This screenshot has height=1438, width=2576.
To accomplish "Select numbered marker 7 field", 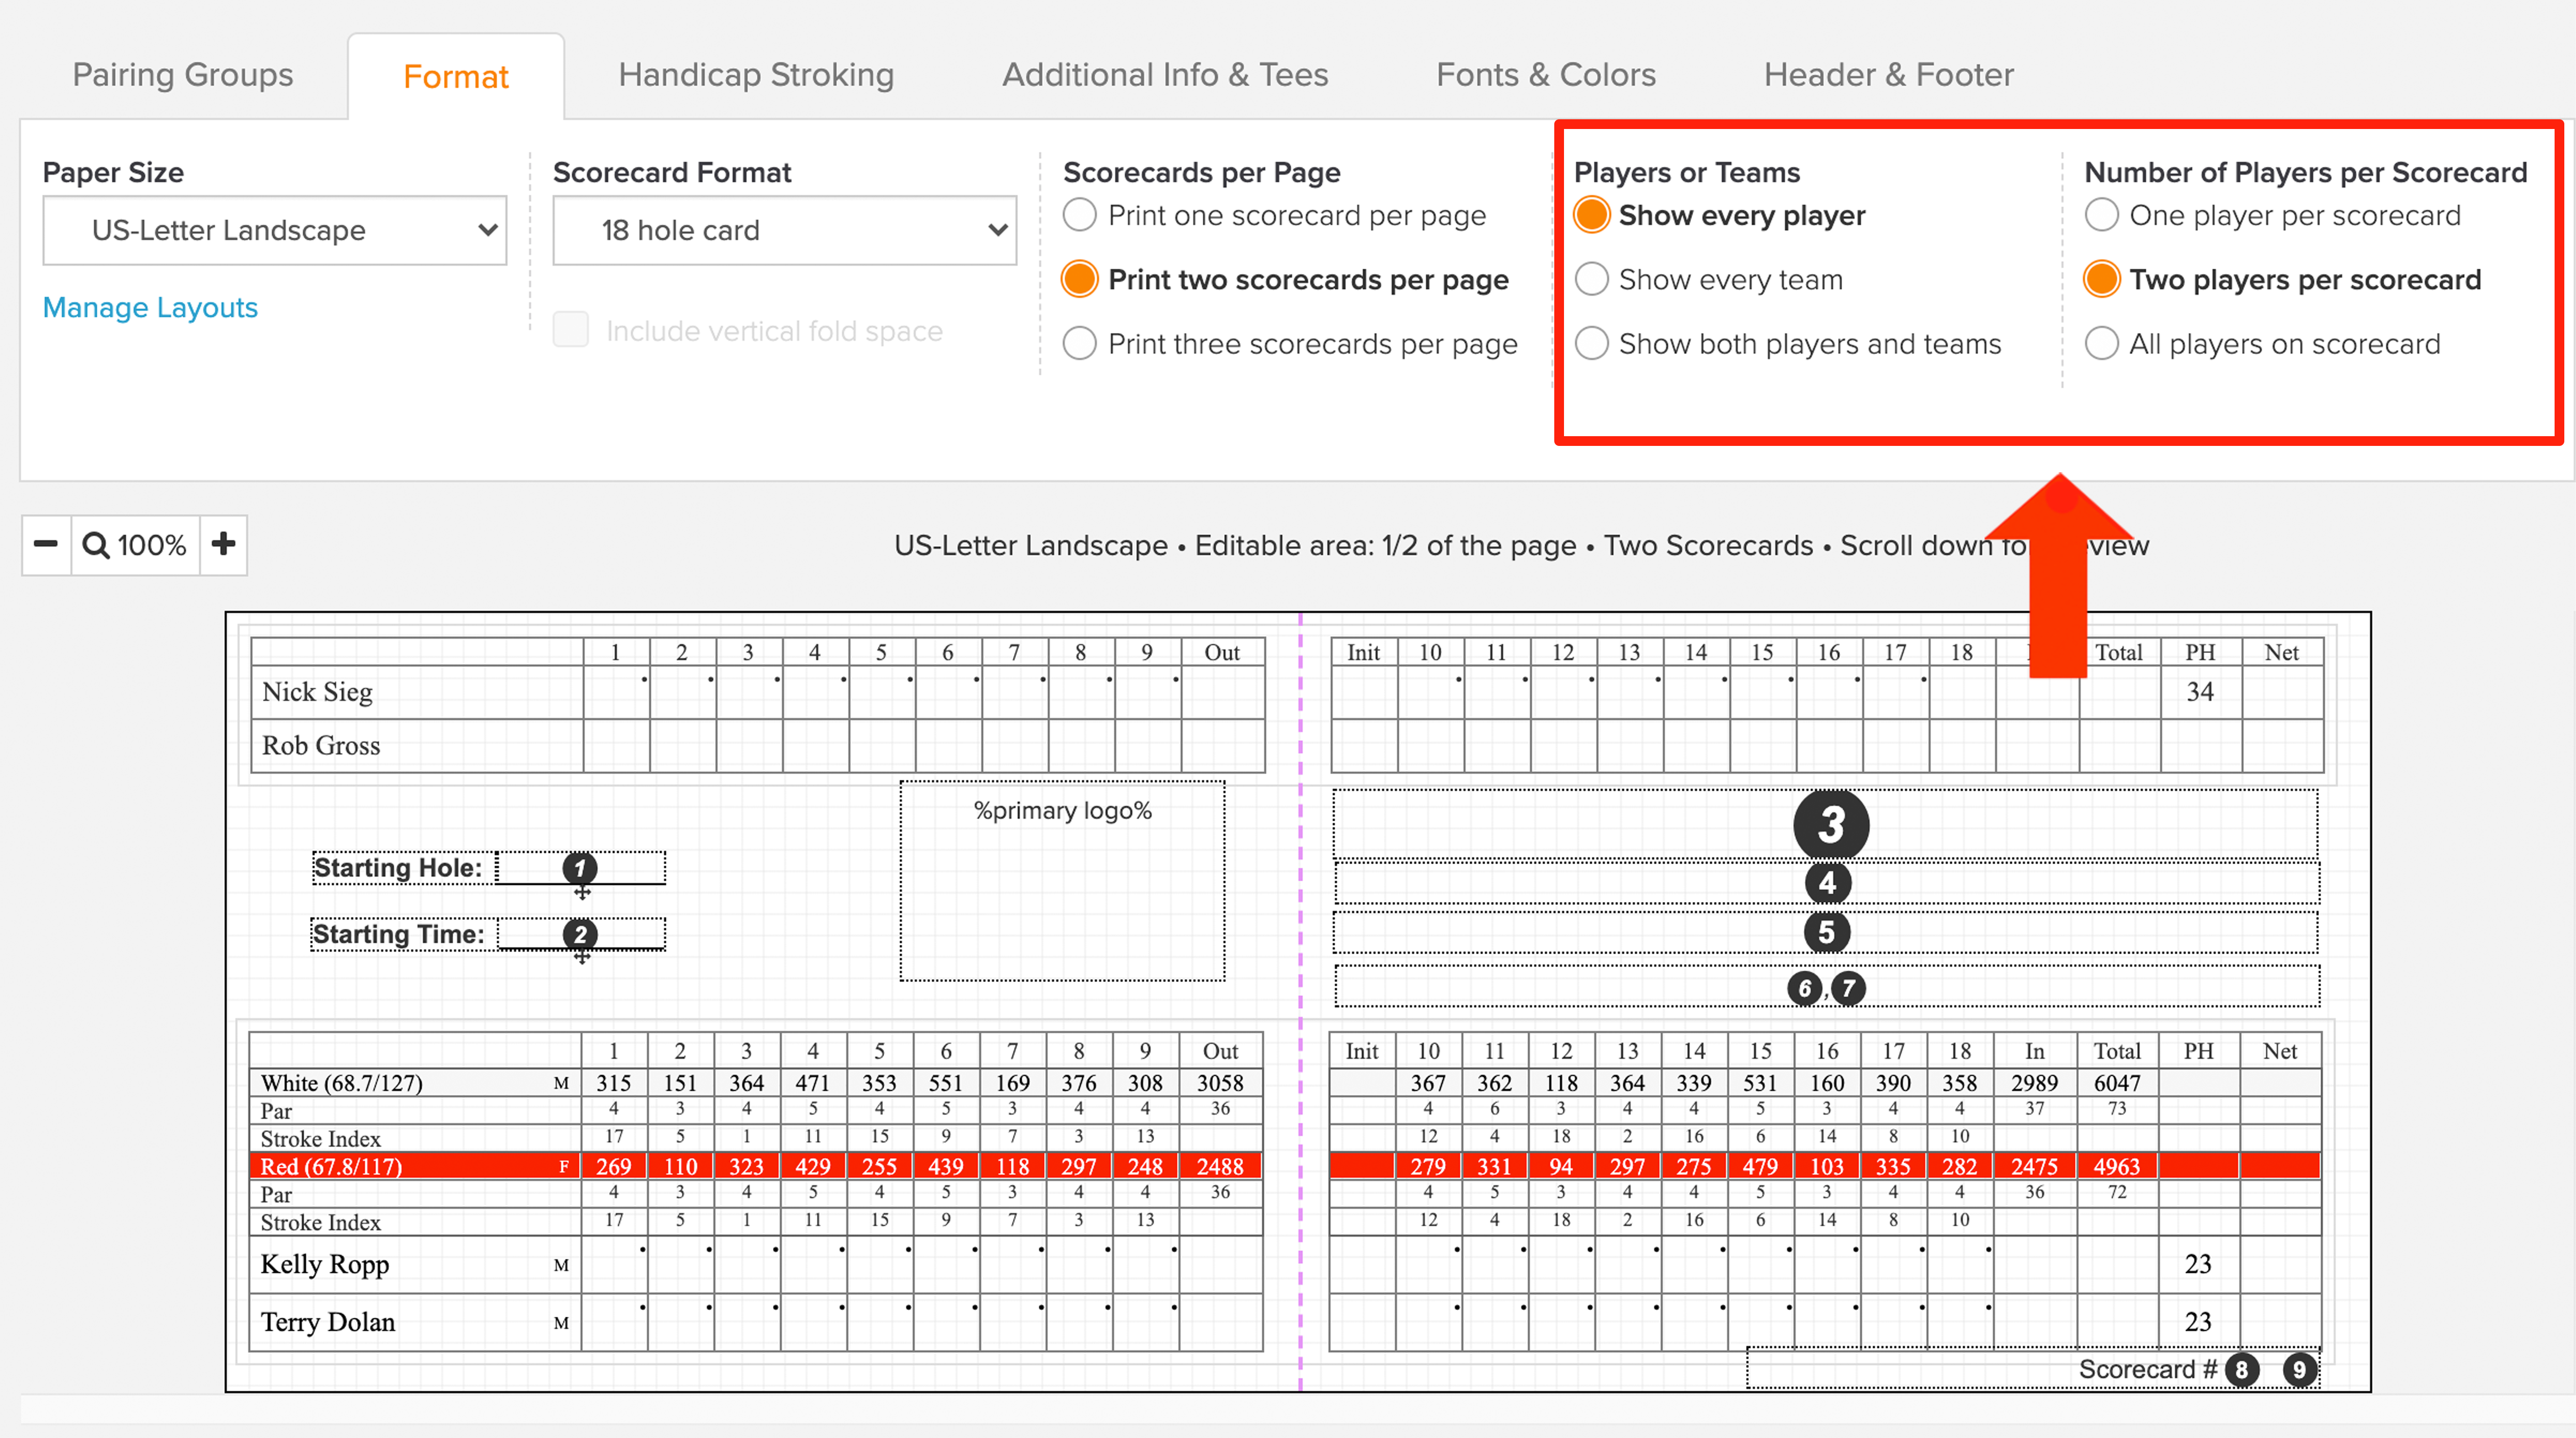I will pyautogui.click(x=1848, y=989).
